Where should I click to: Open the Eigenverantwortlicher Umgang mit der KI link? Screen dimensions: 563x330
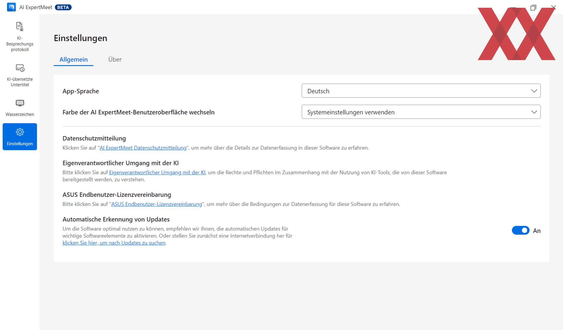pyautogui.click(x=157, y=173)
